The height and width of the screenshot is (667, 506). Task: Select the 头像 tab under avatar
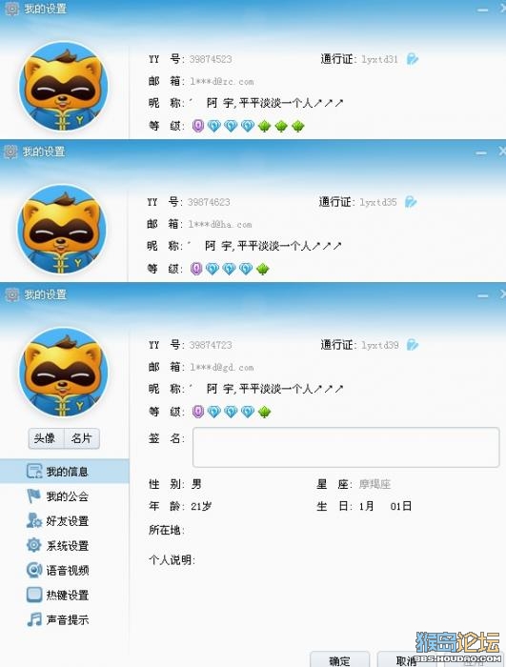(x=46, y=438)
